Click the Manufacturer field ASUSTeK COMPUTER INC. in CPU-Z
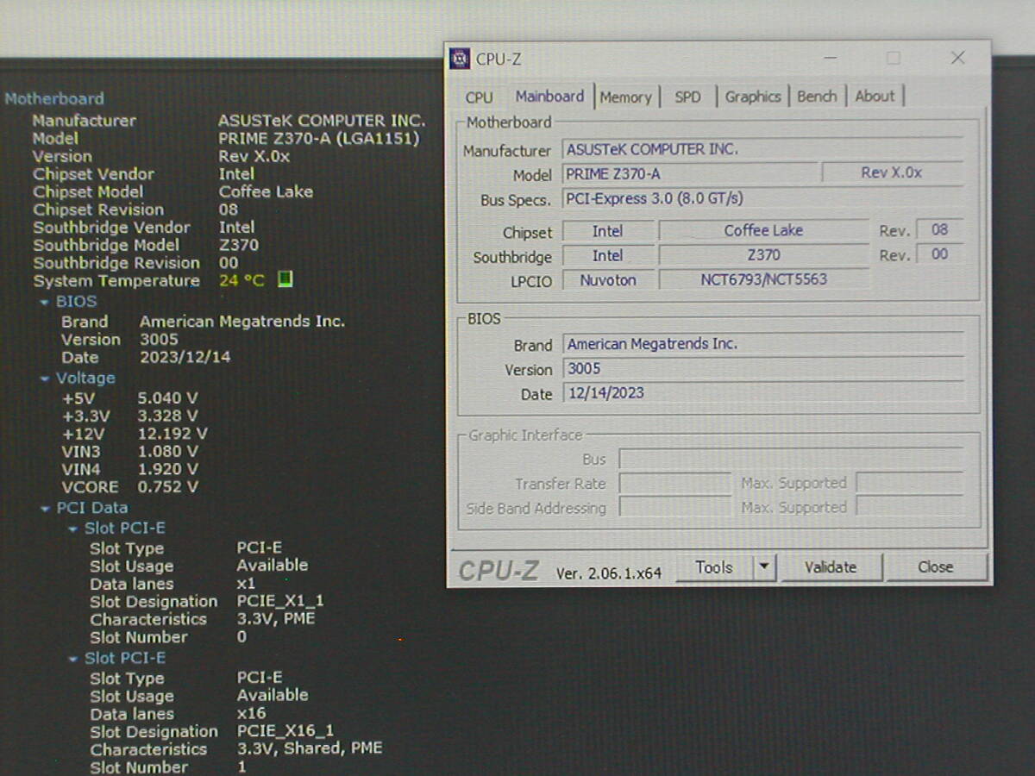The height and width of the screenshot is (776, 1035). click(762, 149)
